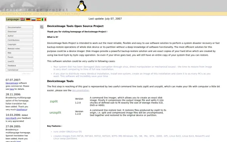
Task: Open the Release notes
Action: click(19, 48)
